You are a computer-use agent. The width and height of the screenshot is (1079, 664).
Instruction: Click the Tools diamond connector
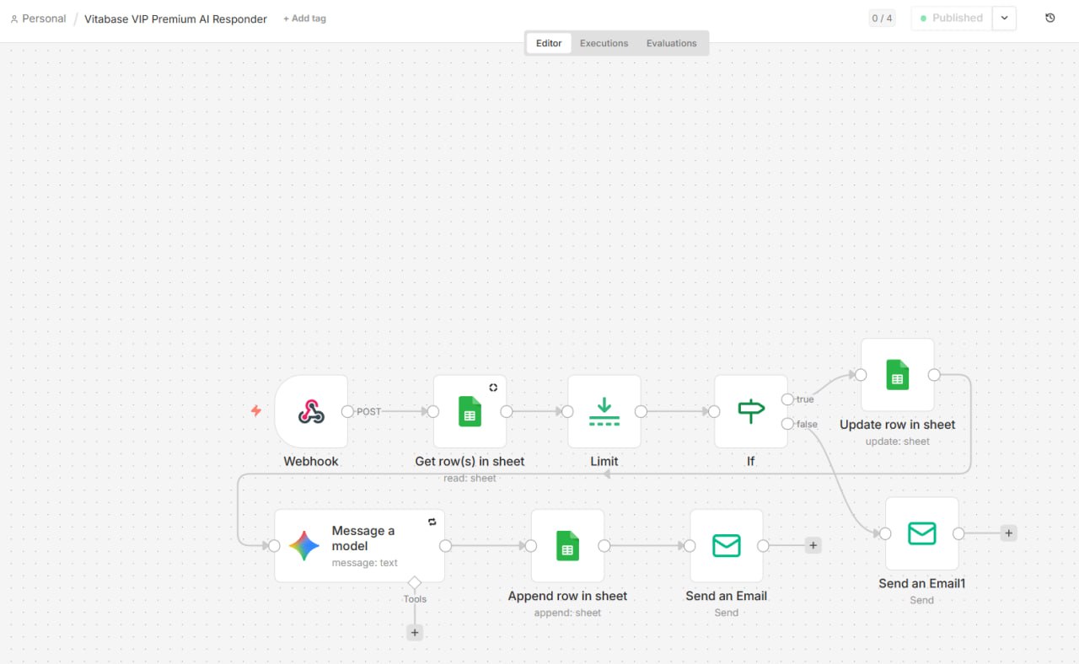[414, 582]
